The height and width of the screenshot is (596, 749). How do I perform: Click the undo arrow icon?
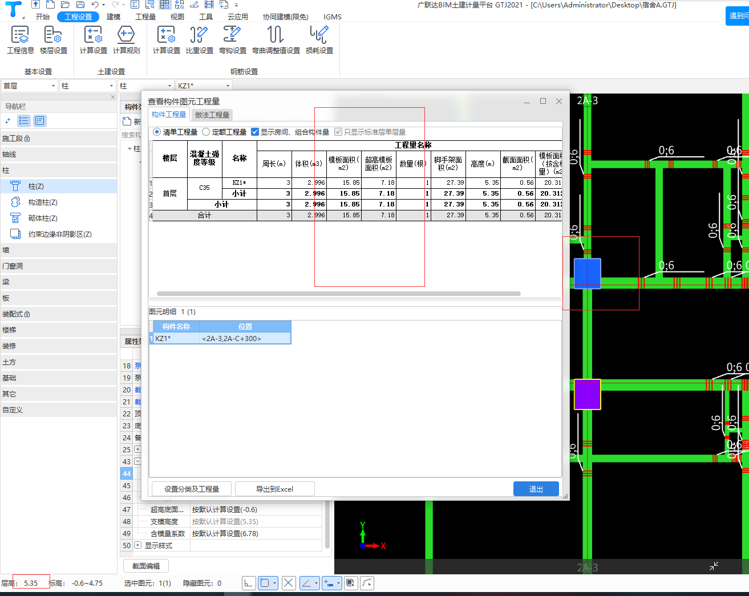[95, 5]
